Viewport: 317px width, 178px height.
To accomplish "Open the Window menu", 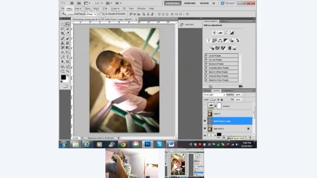I will 141,8.
